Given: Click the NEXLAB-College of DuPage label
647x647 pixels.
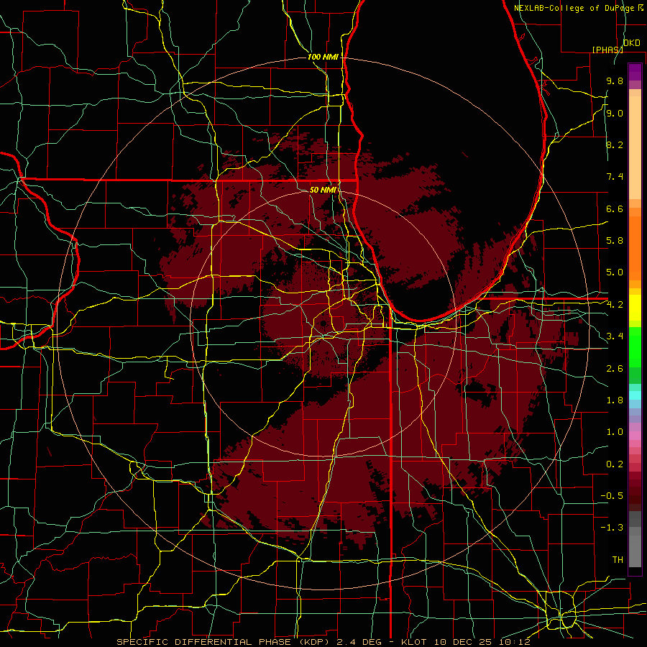Looking at the screenshot, I should click(575, 8).
